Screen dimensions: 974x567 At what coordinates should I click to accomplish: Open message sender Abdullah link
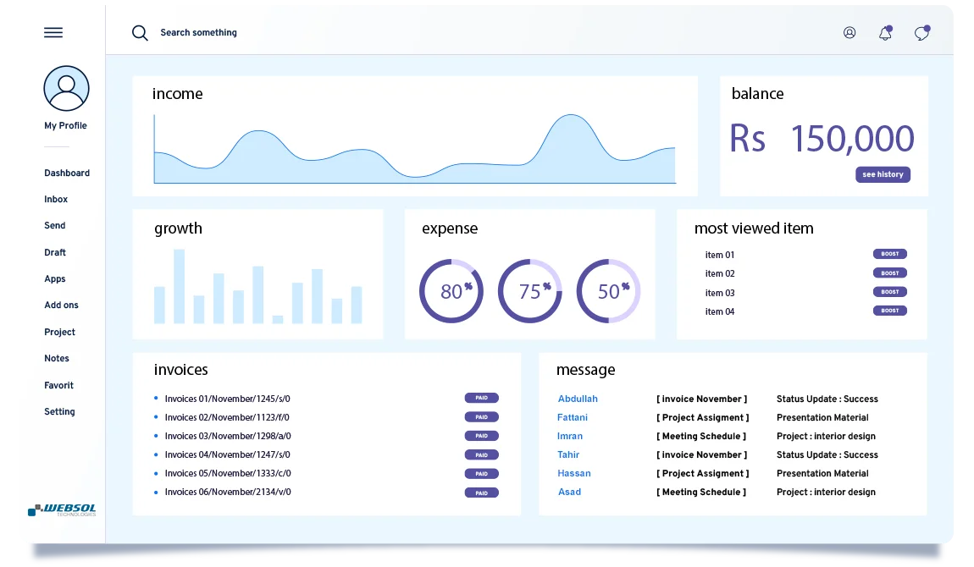(578, 399)
